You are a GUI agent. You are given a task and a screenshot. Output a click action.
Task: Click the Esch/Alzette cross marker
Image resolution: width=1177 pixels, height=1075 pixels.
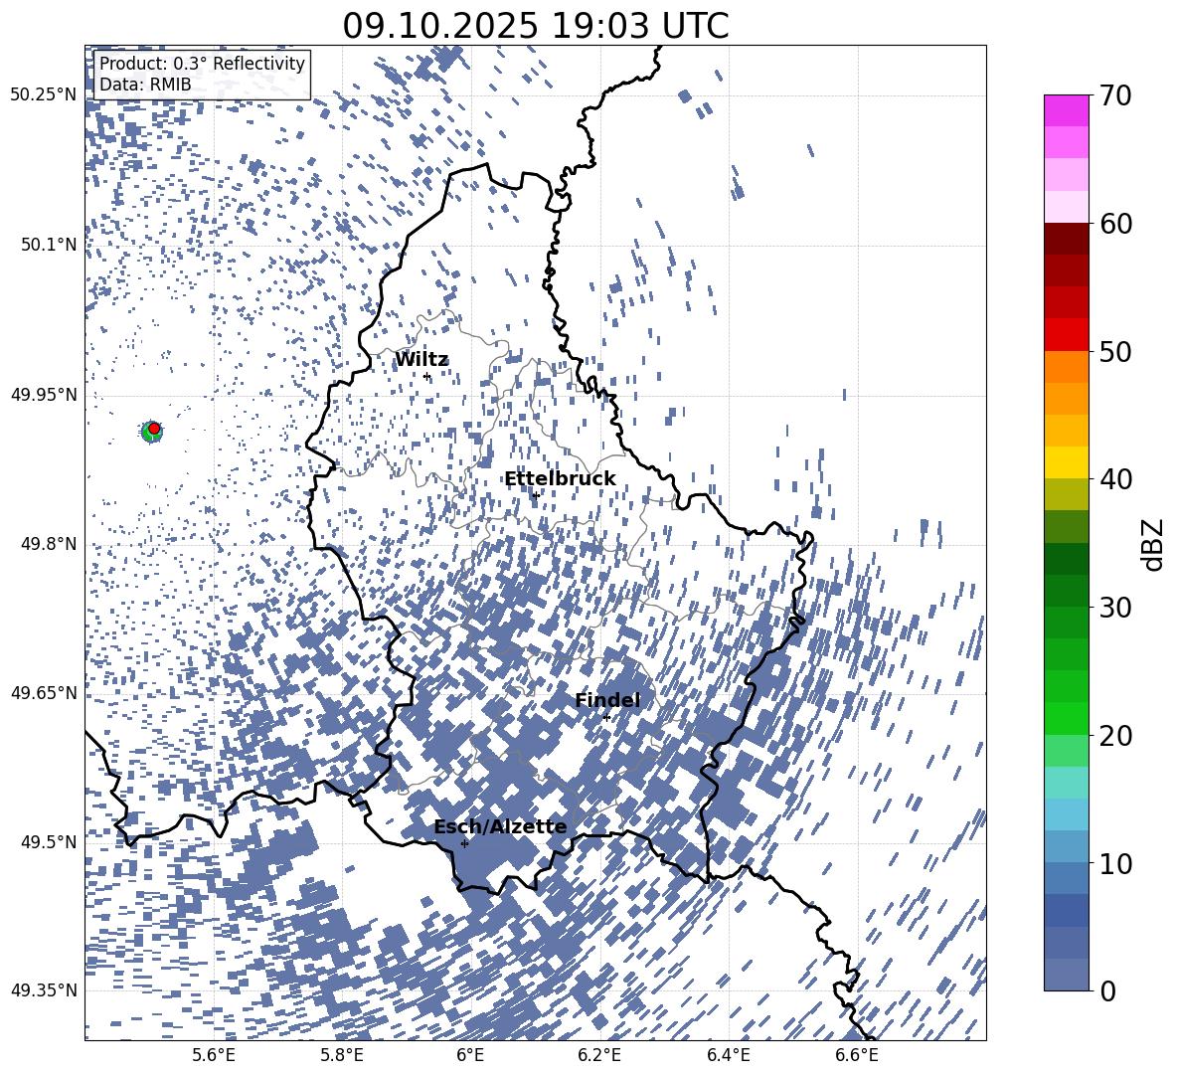pyautogui.click(x=464, y=843)
